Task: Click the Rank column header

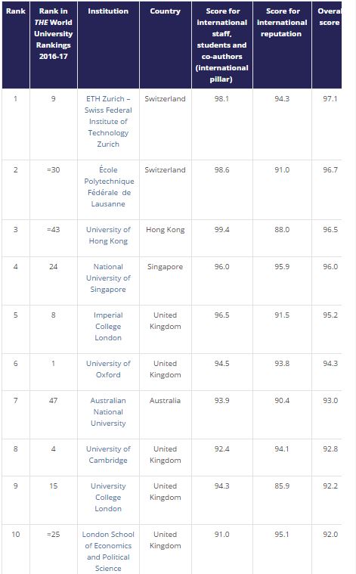Action: pyautogui.click(x=16, y=11)
